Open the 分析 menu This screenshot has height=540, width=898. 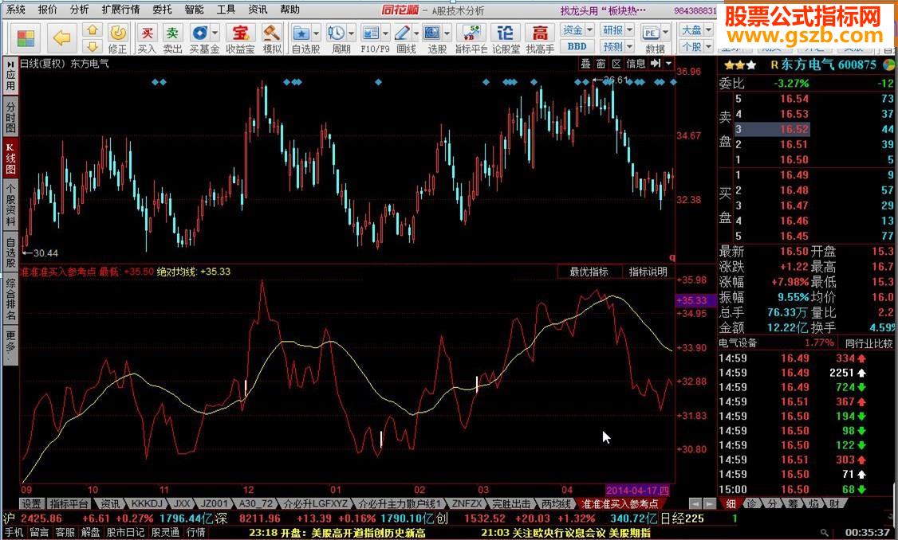point(80,9)
